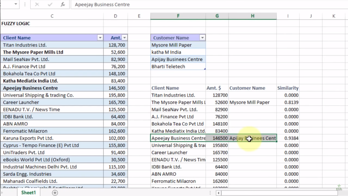The width and height of the screenshot is (348, 196).
Task: Click the katha M India cell
Action: click(x=178, y=52)
